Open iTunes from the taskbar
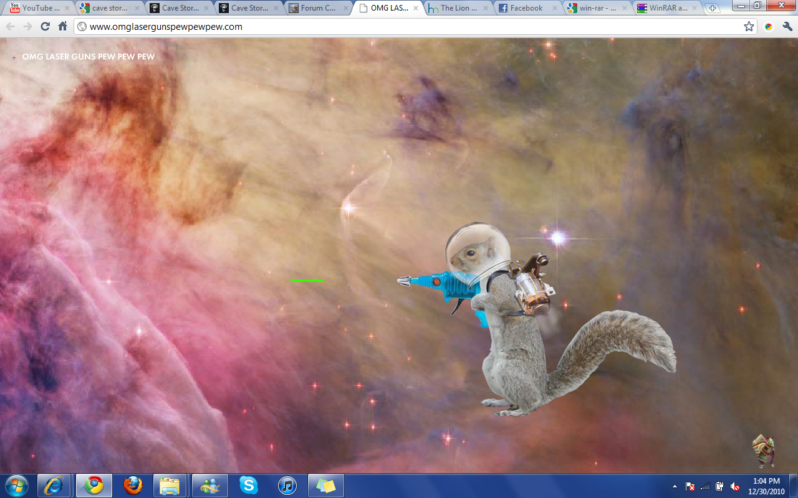 click(x=287, y=486)
